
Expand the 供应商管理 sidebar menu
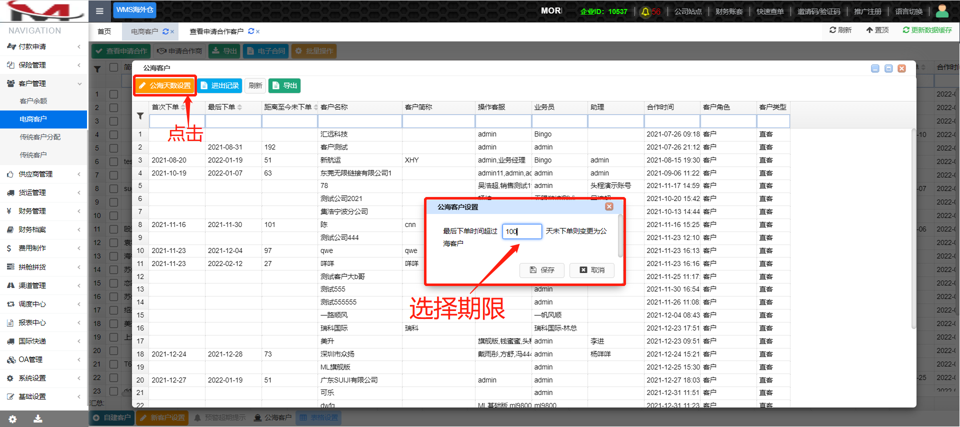[43, 174]
